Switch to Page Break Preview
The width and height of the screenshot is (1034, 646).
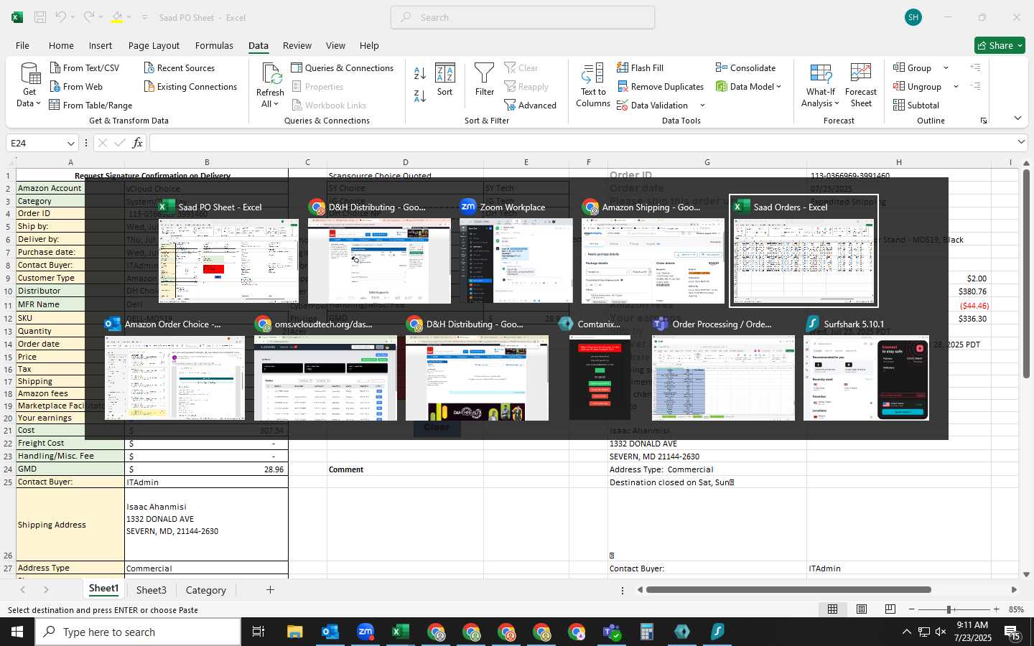(x=890, y=609)
